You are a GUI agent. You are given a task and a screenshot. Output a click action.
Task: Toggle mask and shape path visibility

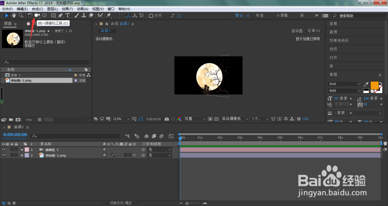tap(140, 119)
